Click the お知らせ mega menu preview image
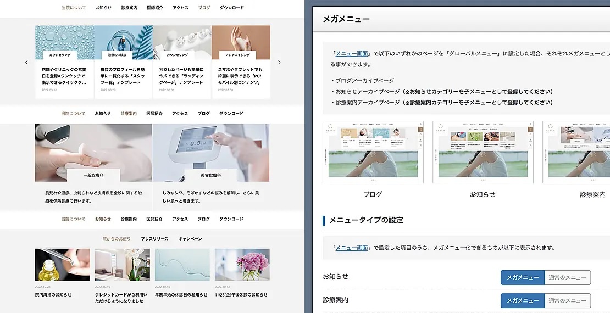The width and height of the screenshot is (610, 313). [x=483, y=152]
